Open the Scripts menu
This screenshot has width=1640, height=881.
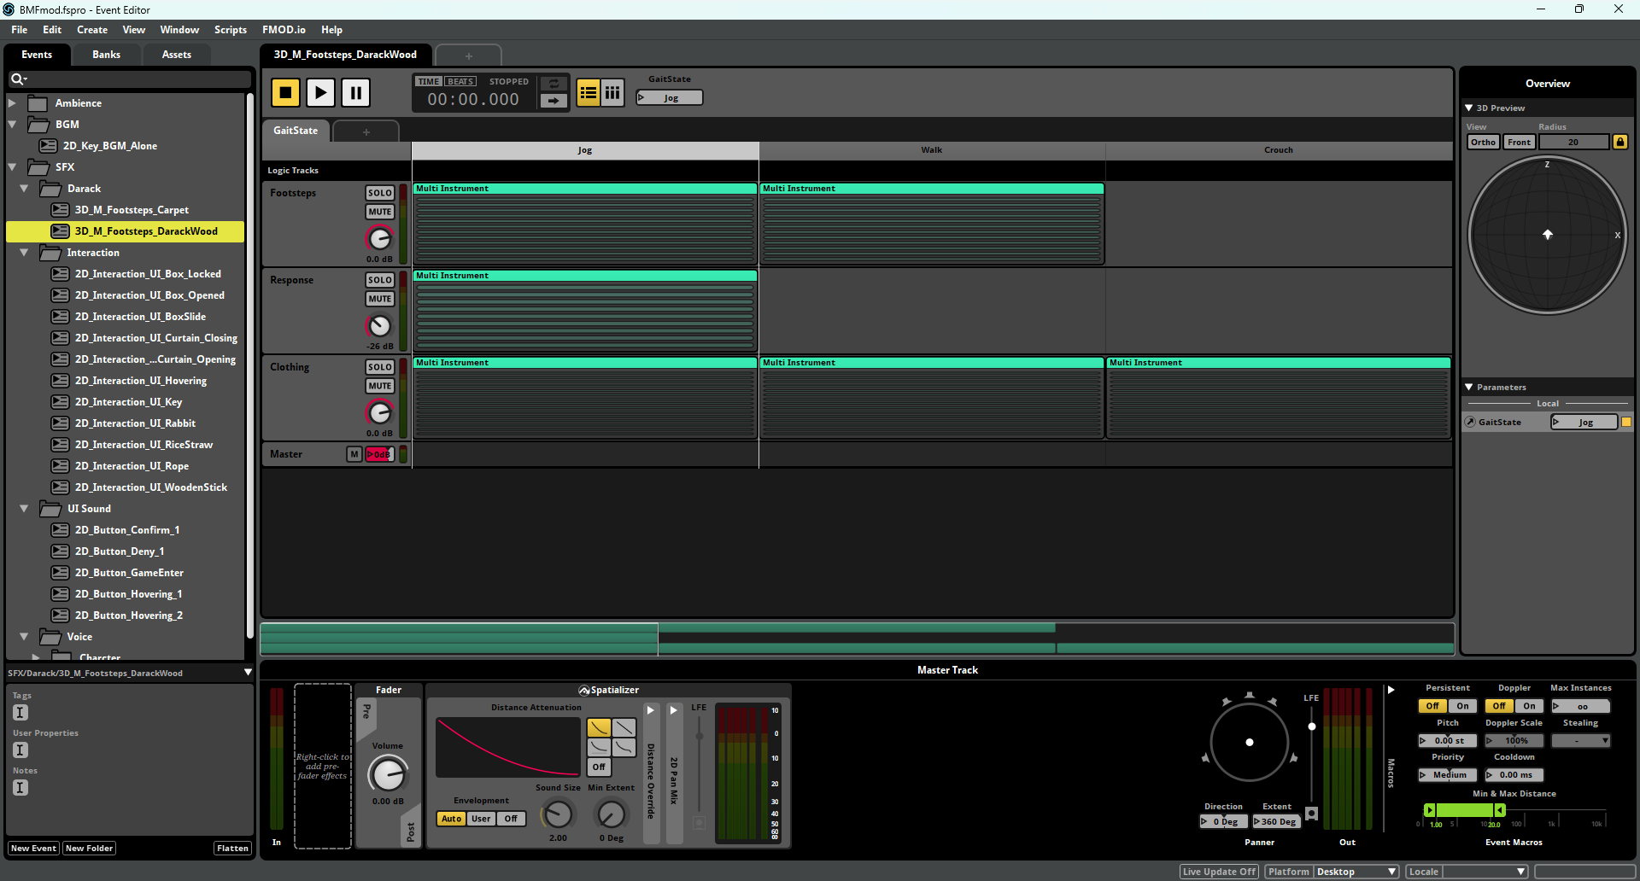click(230, 30)
